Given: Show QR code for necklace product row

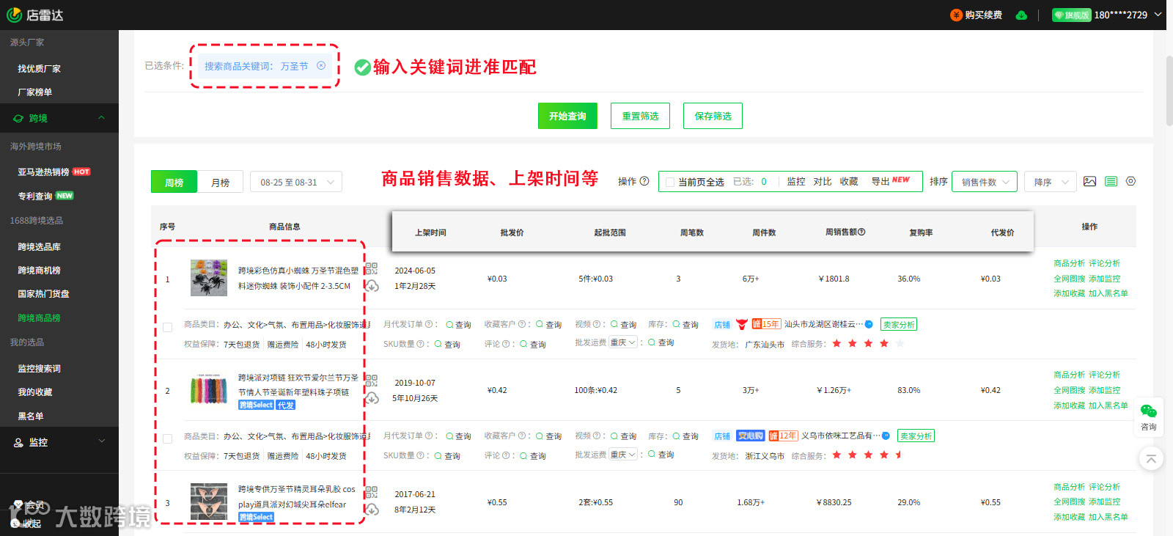Looking at the screenshot, I should [372, 381].
